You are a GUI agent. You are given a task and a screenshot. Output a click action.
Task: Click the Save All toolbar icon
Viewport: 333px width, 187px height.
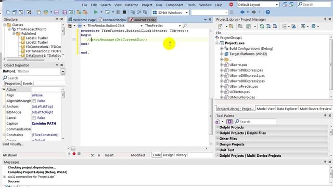[x=65, y=12]
